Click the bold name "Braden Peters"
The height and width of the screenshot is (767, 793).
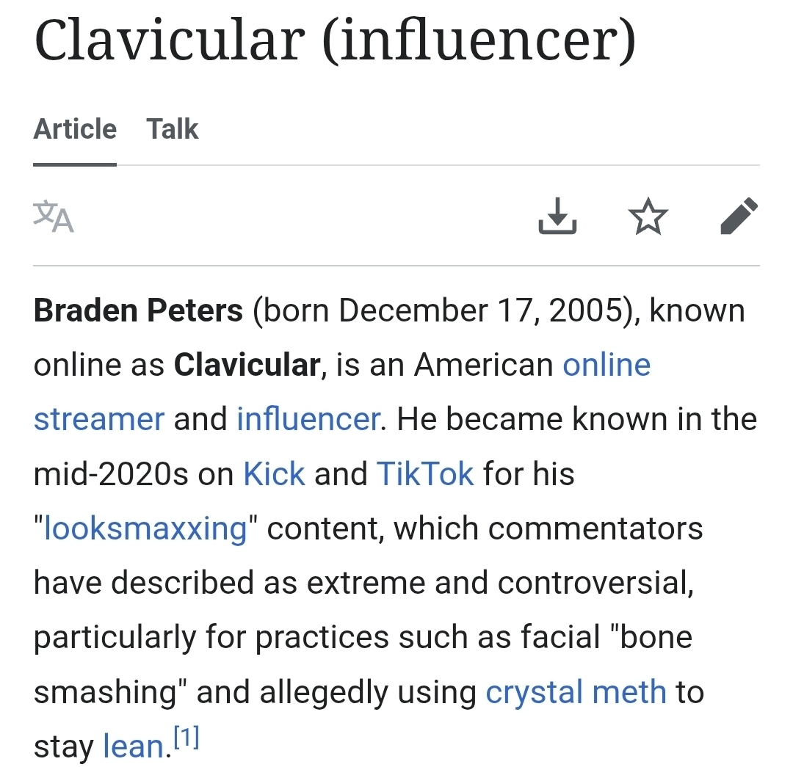138,310
